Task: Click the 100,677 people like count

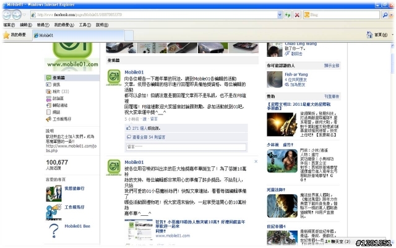Action: click(57, 163)
